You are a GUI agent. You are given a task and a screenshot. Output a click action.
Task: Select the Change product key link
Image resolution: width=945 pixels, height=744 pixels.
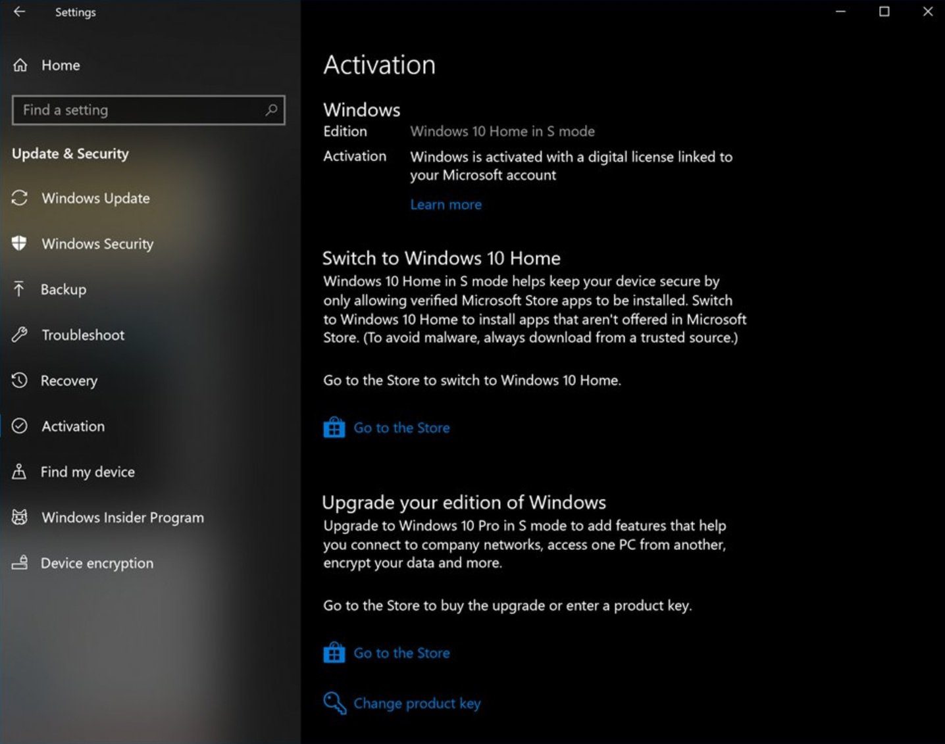pyautogui.click(x=417, y=703)
